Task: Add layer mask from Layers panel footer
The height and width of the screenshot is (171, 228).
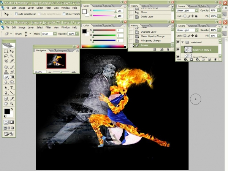Action: point(191,60)
